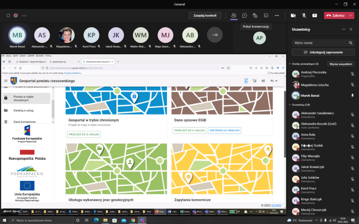Click the red Zakończ button

coord(335,16)
